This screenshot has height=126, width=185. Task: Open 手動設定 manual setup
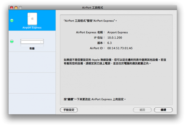click(x=69, y=110)
